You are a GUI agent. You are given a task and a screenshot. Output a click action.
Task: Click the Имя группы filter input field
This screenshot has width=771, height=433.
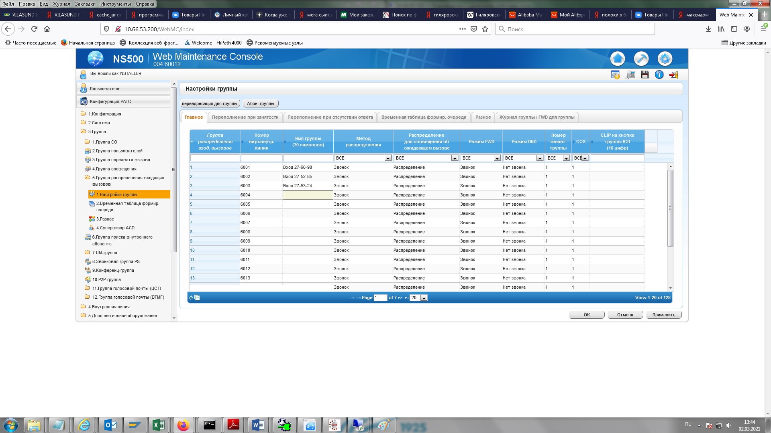tap(308, 158)
